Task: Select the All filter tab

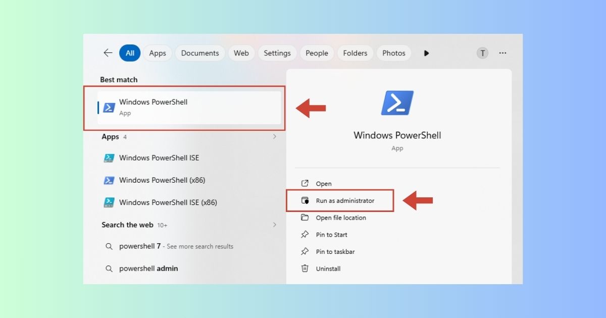Action: [130, 53]
